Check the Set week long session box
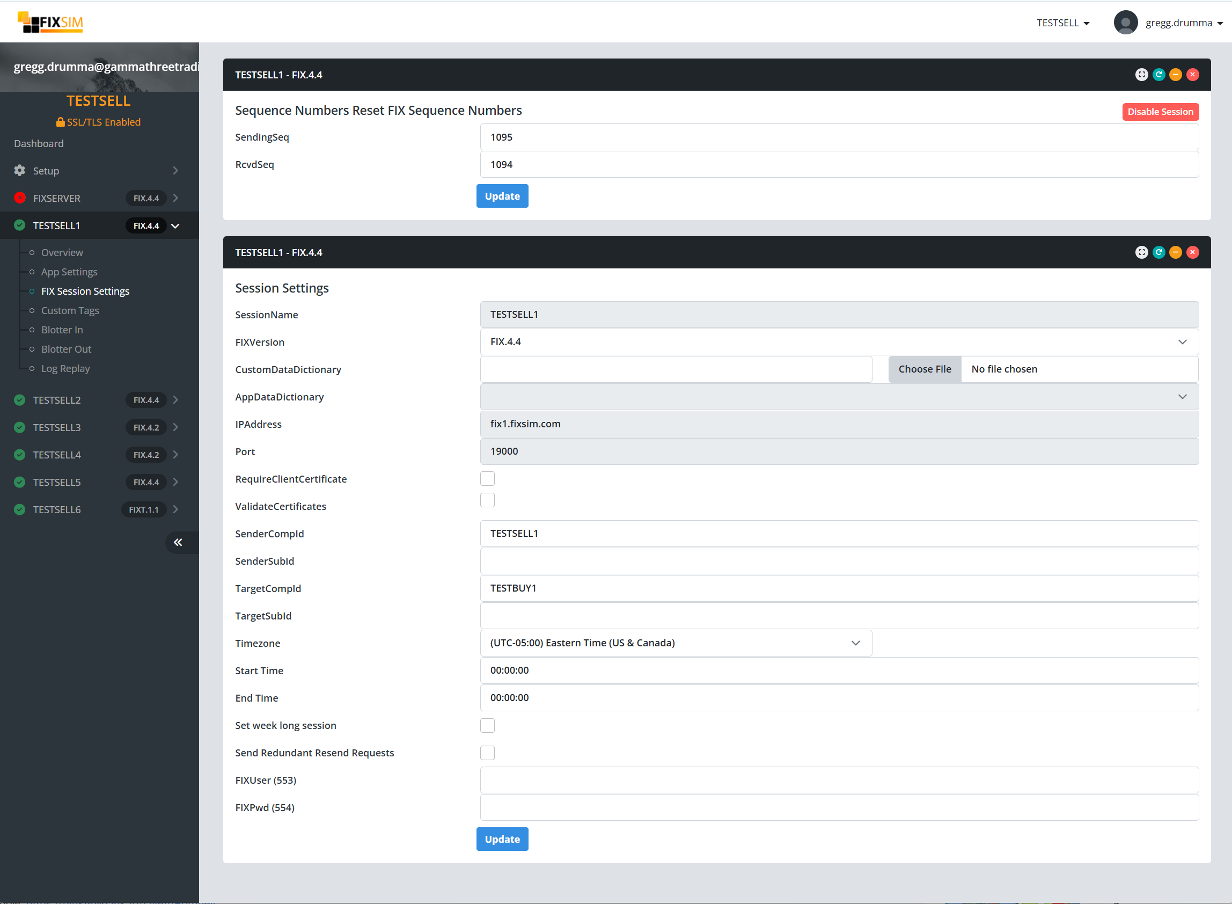 pyautogui.click(x=487, y=725)
